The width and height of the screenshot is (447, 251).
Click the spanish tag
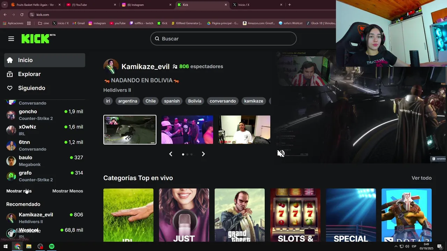172,101
